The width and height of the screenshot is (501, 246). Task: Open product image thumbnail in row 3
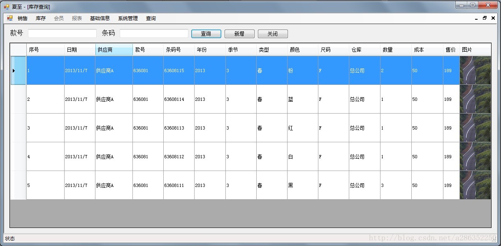(x=475, y=128)
